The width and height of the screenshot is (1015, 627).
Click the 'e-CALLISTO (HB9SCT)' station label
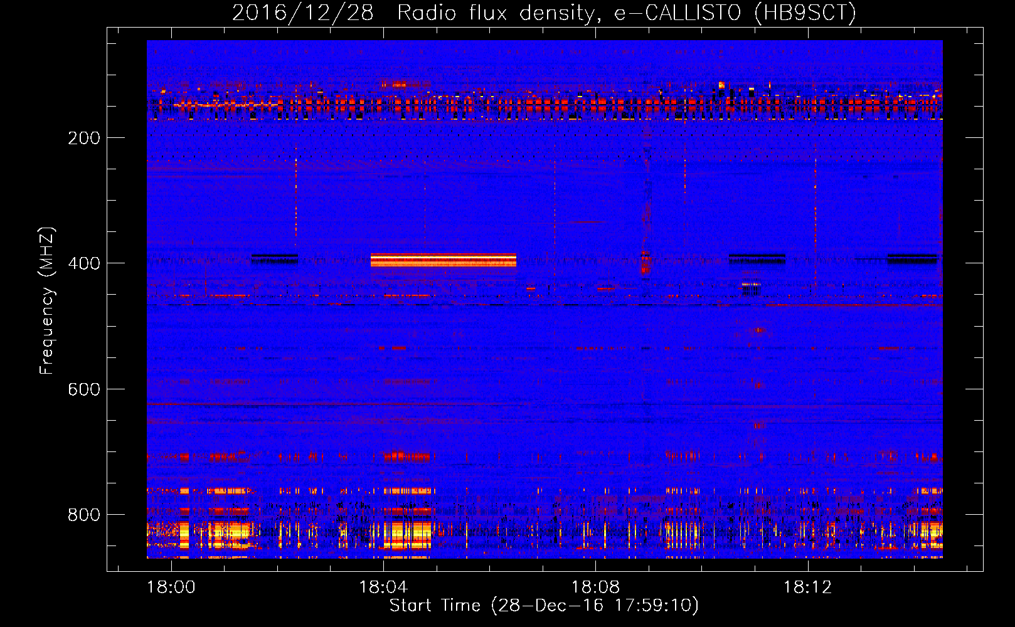pyautogui.click(x=735, y=13)
